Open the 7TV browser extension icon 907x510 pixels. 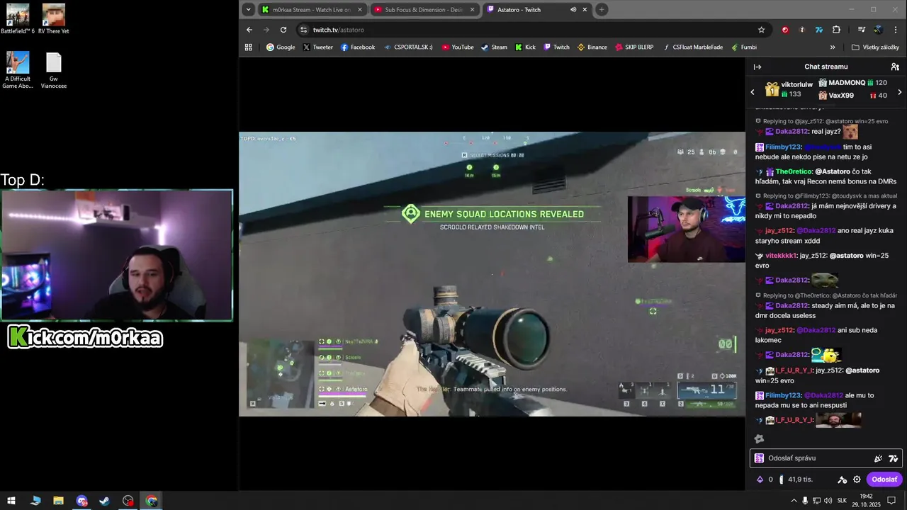click(819, 30)
